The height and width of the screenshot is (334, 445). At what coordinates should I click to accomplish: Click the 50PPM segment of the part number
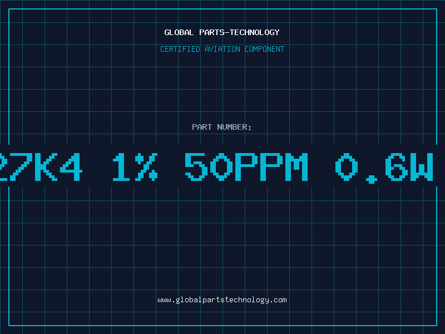pos(246,167)
